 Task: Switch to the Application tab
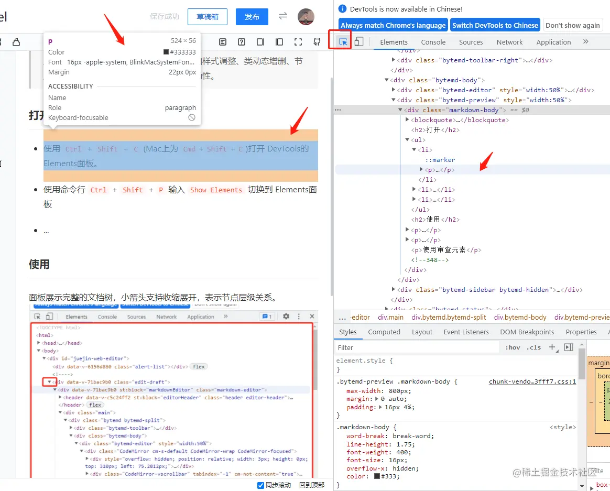point(553,42)
